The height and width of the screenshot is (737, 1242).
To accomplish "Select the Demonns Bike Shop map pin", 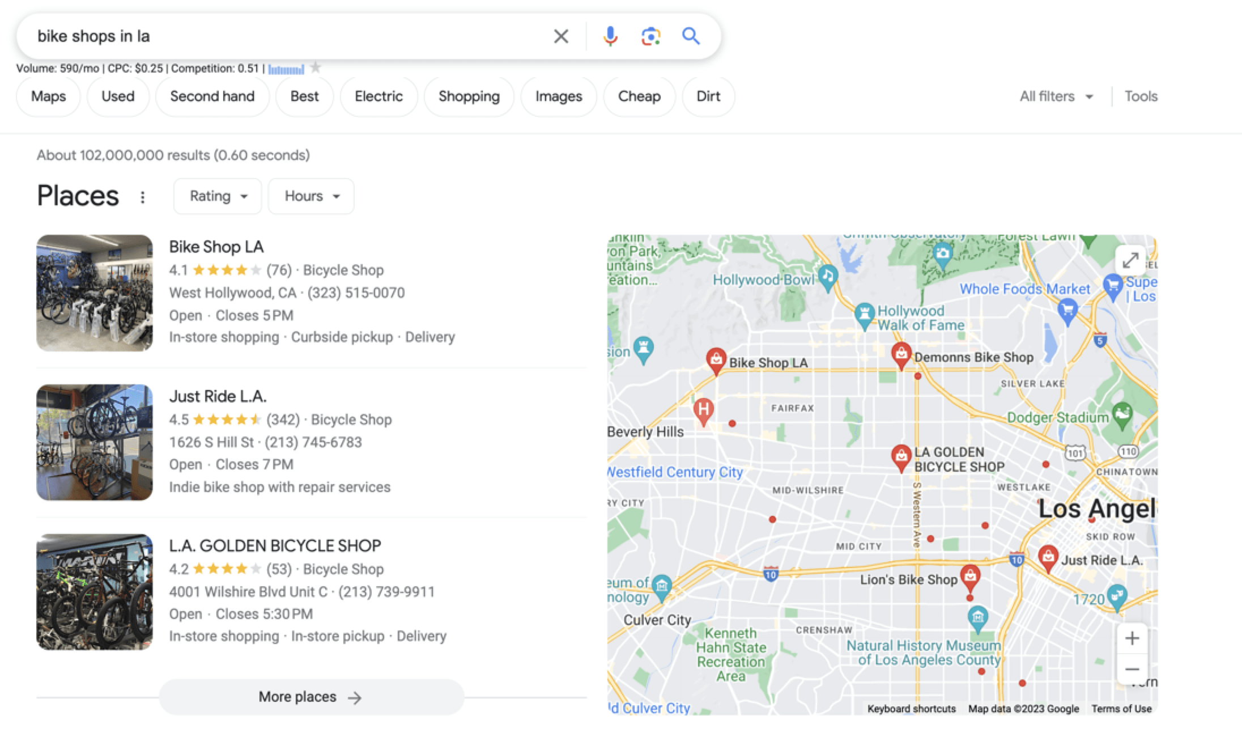I will [x=901, y=356].
